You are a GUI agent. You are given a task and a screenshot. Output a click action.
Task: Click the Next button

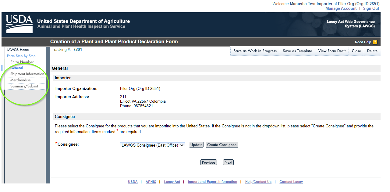[x=228, y=162]
